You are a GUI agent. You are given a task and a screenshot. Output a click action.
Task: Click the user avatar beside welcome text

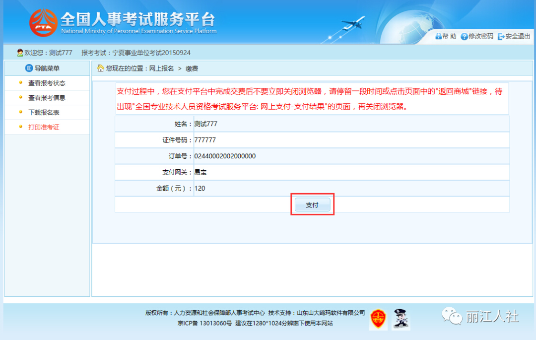[20, 53]
